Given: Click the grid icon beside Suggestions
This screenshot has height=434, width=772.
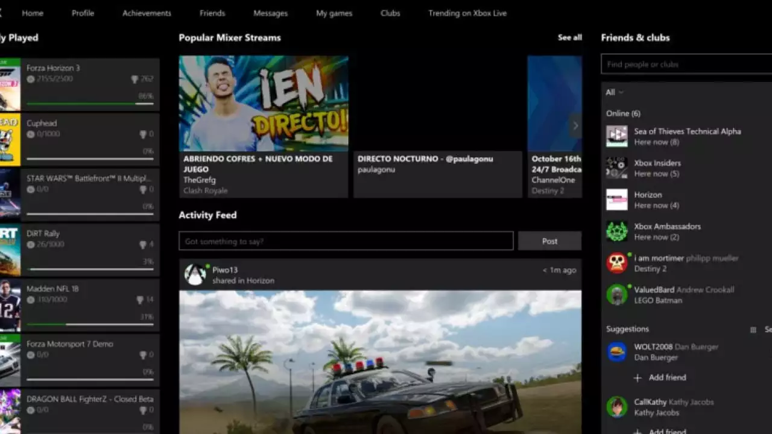Looking at the screenshot, I should click(x=753, y=330).
